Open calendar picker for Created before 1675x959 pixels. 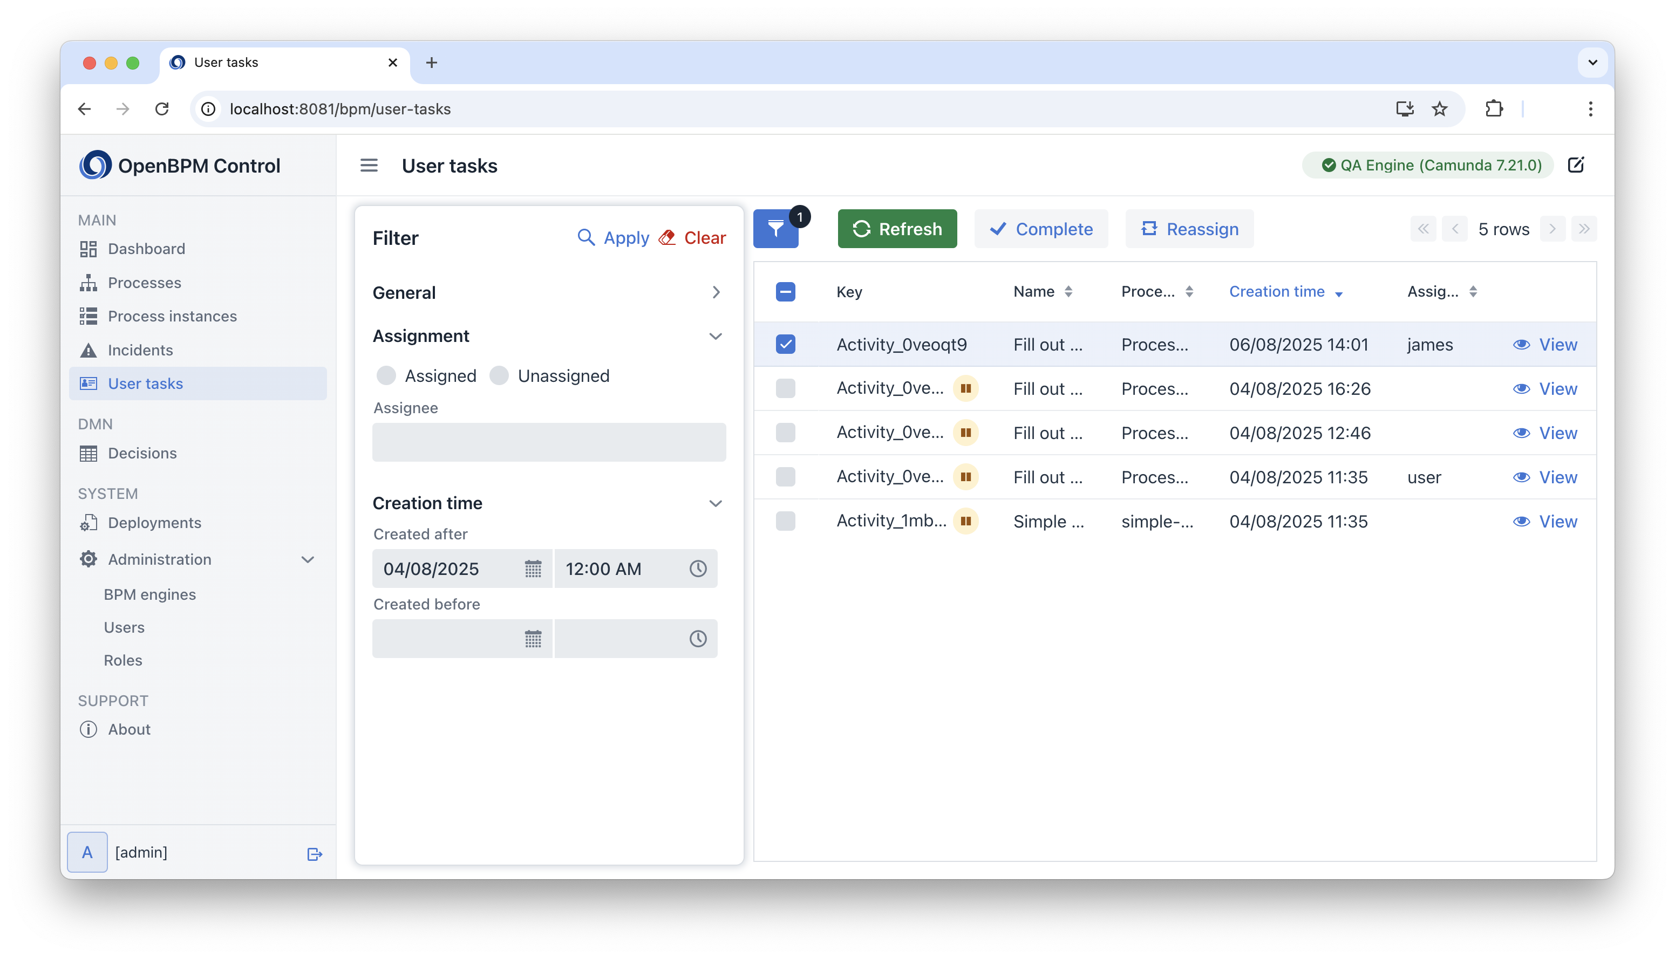pyautogui.click(x=533, y=638)
